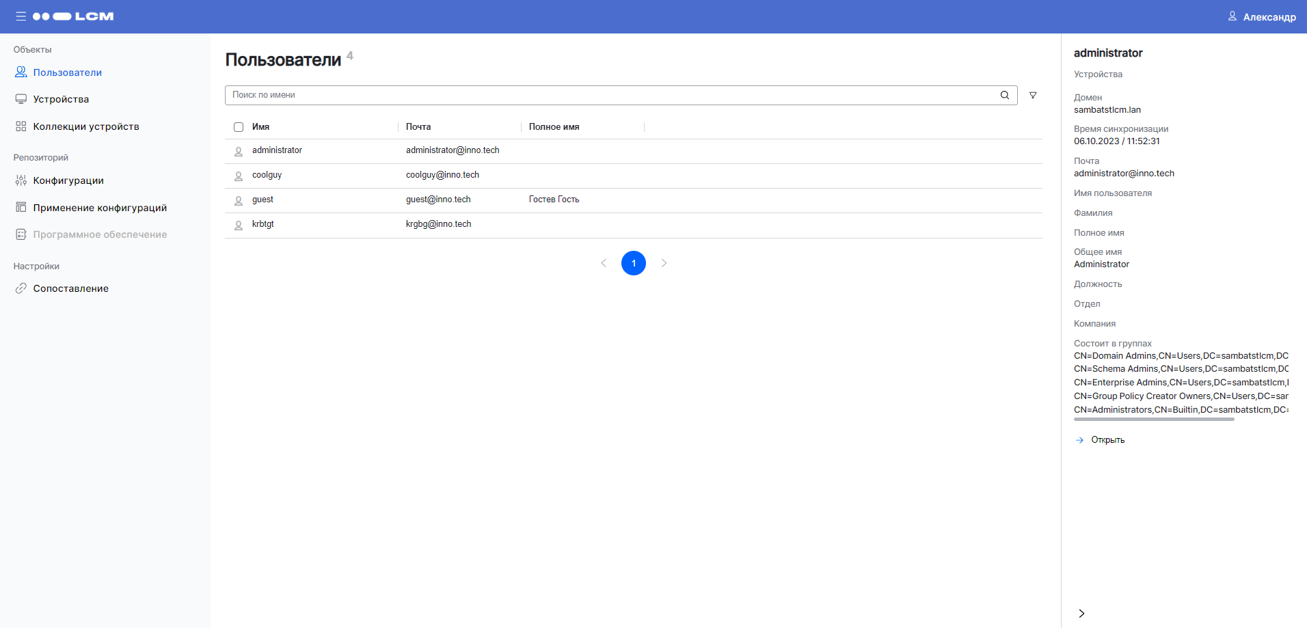Select the user icon next to krbtgt
Image resolution: width=1307 pixels, height=628 pixels.
[x=238, y=225]
